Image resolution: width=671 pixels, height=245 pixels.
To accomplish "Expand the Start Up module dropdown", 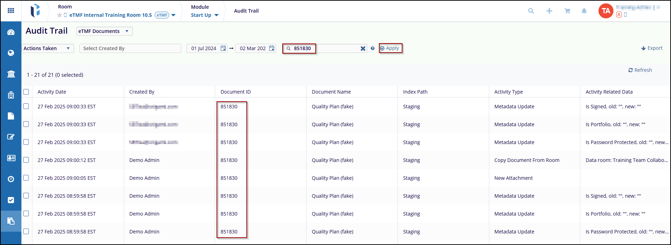I will click(x=205, y=15).
